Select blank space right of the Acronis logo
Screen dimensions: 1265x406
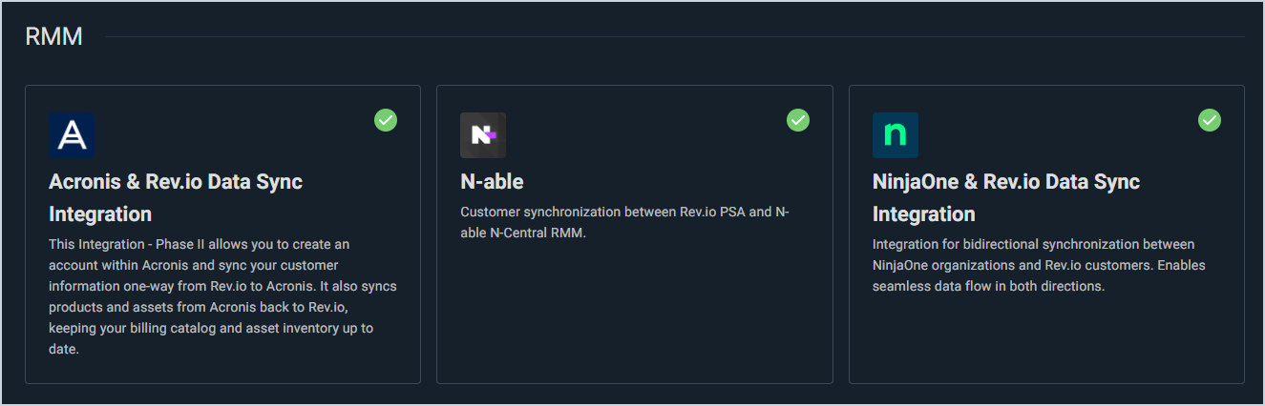(x=229, y=135)
